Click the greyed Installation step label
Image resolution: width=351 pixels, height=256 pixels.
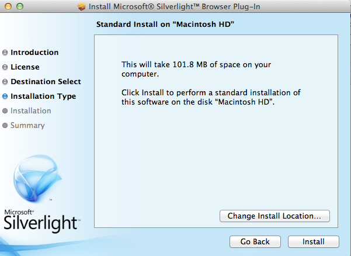[31, 111]
